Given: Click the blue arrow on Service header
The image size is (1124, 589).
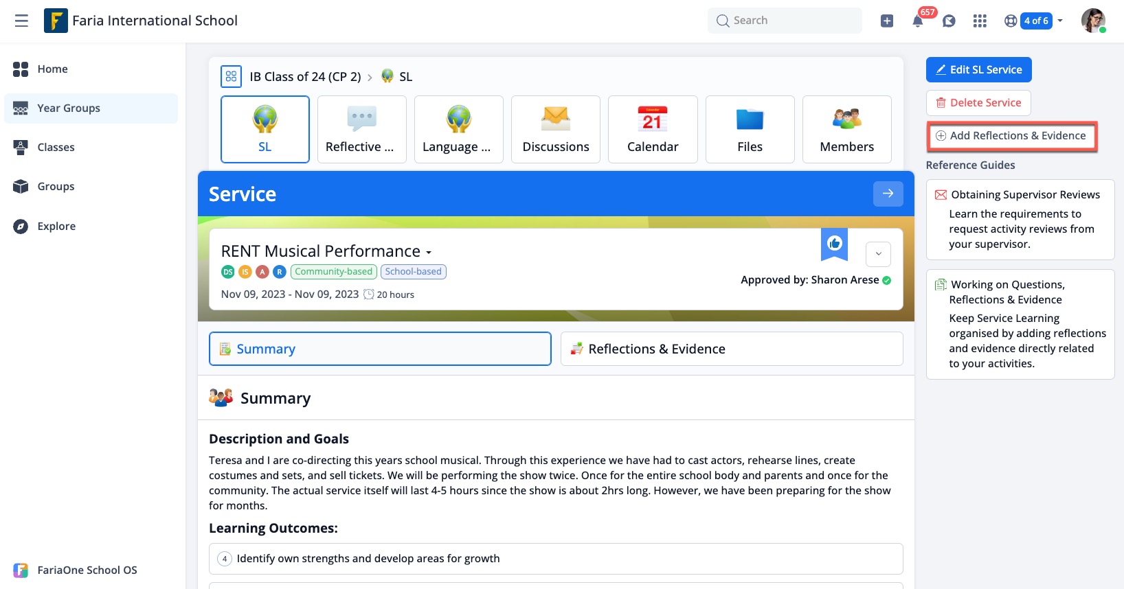Looking at the screenshot, I should click(888, 194).
